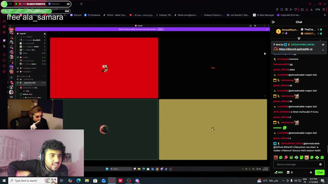The image size is (328, 184).
Task: Open the tiktok.com/@anon bookmark
Action: coord(186,15)
